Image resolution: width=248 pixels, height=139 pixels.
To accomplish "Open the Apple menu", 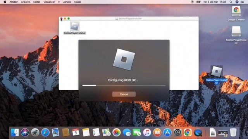I will point(5,2).
